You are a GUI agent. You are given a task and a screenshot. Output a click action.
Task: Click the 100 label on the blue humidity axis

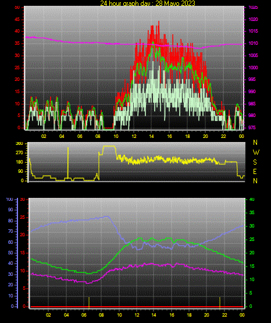[9, 200]
